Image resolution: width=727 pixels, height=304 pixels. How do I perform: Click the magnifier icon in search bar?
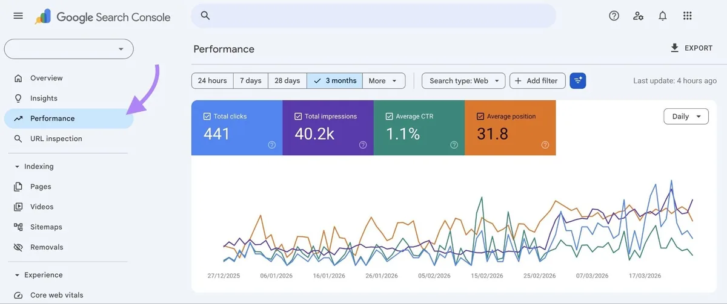click(x=205, y=16)
